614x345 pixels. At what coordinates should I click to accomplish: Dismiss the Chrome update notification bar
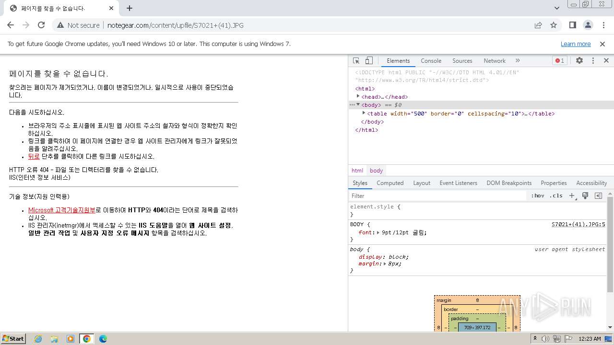pyautogui.click(x=602, y=44)
